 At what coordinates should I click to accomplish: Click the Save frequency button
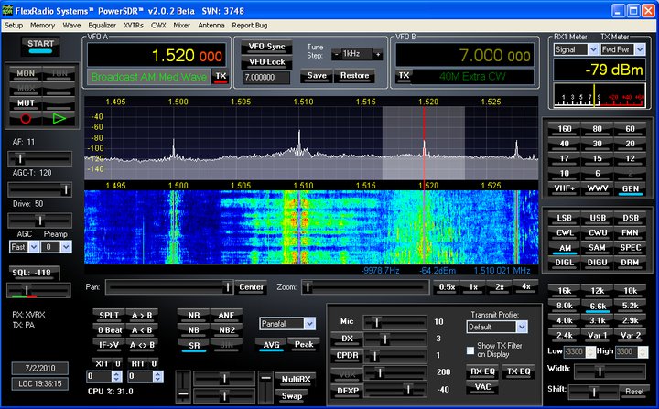[x=317, y=76]
